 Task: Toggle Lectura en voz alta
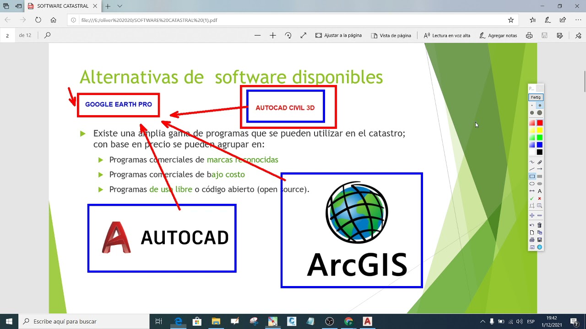tap(447, 35)
